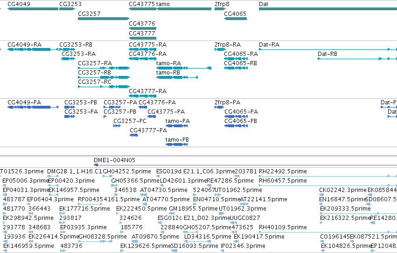Image resolution: width=397 pixels, height=253 pixels.
Task: Select EST RH60457.5prime
Action: tap(283, 181)
